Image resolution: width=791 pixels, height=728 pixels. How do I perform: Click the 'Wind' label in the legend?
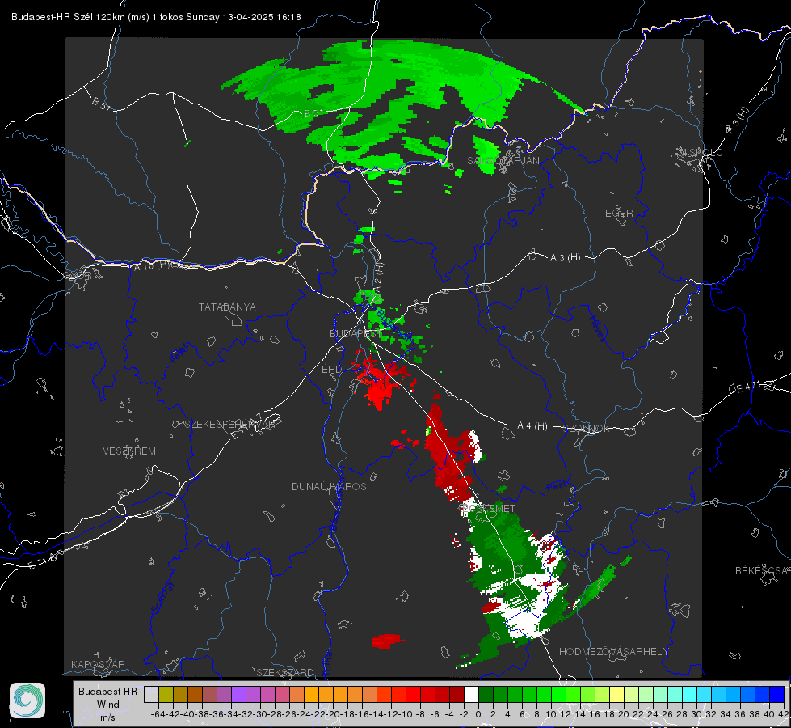click(108, 704)
